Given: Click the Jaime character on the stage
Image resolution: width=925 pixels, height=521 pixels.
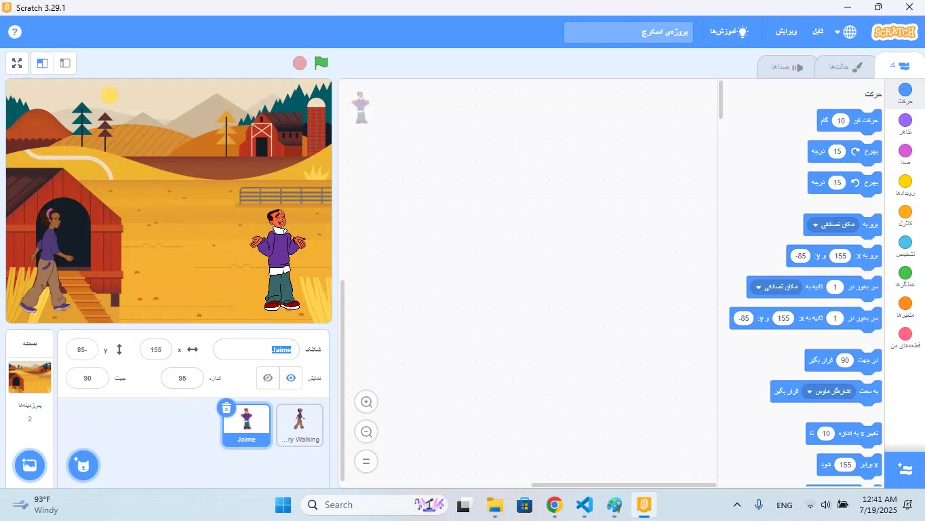Looking at the screenshot, I should click(278, 260).
